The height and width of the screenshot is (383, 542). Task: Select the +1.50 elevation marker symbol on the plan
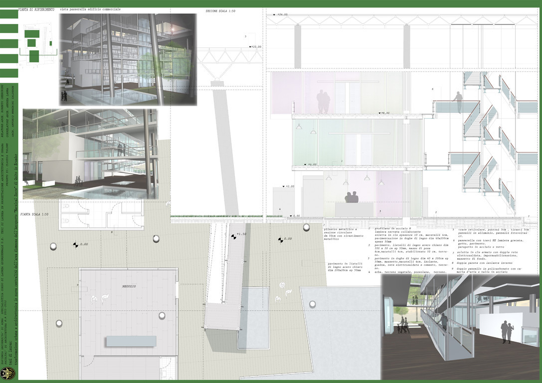coord(233,234)
